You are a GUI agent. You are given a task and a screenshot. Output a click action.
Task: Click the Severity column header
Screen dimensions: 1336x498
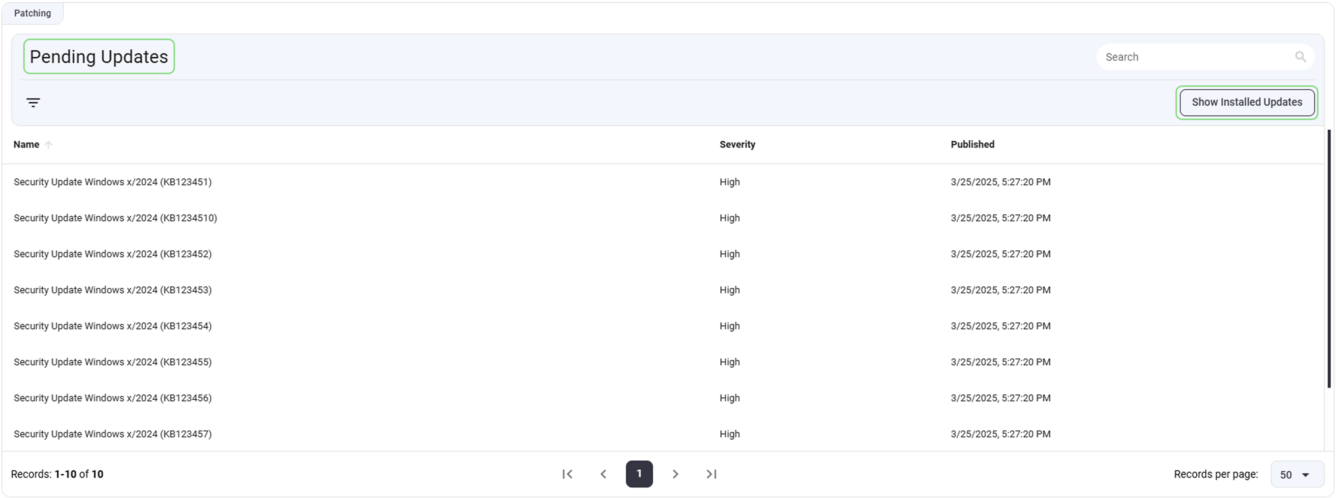pyautogui.click(x=737, y=144)
